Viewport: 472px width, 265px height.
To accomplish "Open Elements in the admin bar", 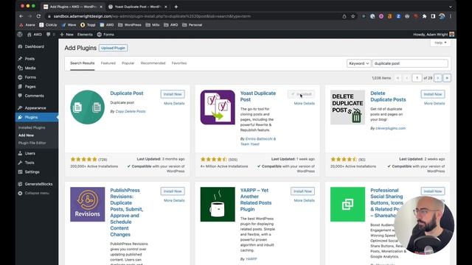I will [x=85, y=35].
